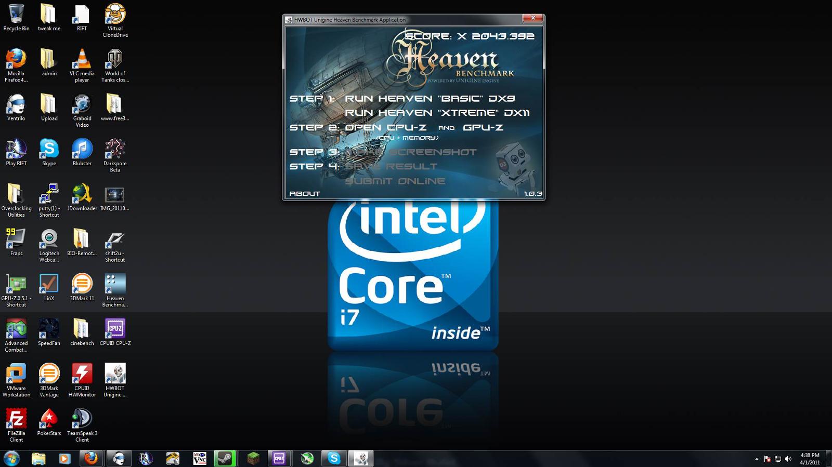The width and height of the screenshot is (832, 467).
Task: Select the 3DMark 11 desktop icon
Action: (82, 287)
